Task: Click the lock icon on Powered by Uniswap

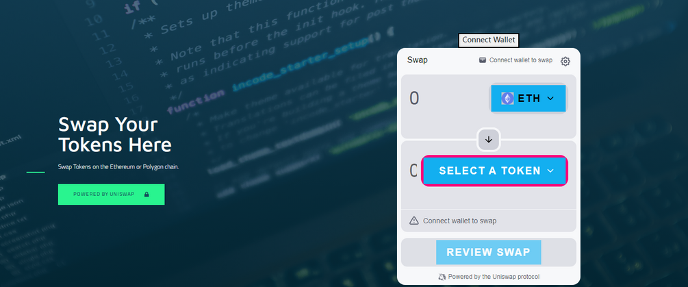Action: (146, 194)
